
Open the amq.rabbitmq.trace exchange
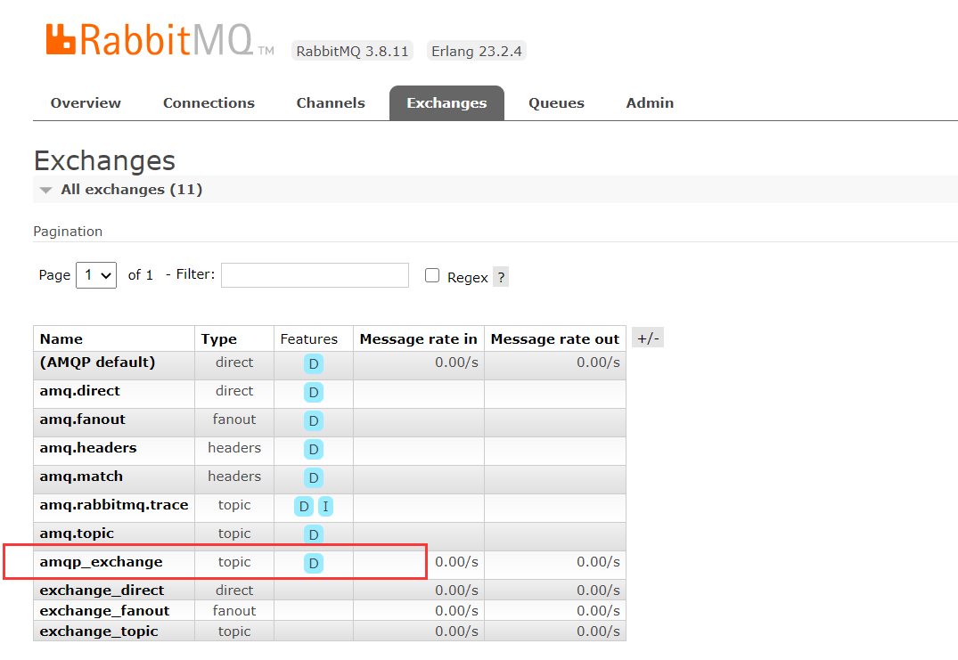pos(114,506)
